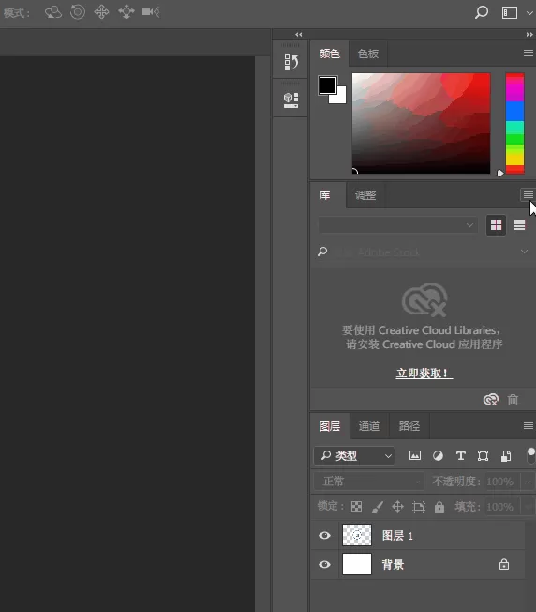Open the Layers panel flyout menu
Viewport: 536px width, 612px height.
point(529,425)
